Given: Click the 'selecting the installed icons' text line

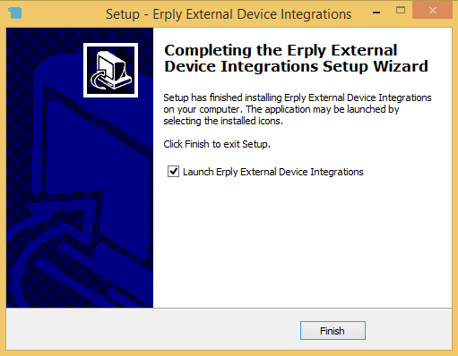Looking at the screenshot, I should 223,121.
